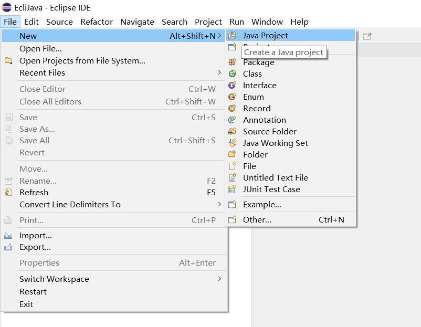
Task: Select Source Folder in New submenu
Action: click(x=290, y=131)
